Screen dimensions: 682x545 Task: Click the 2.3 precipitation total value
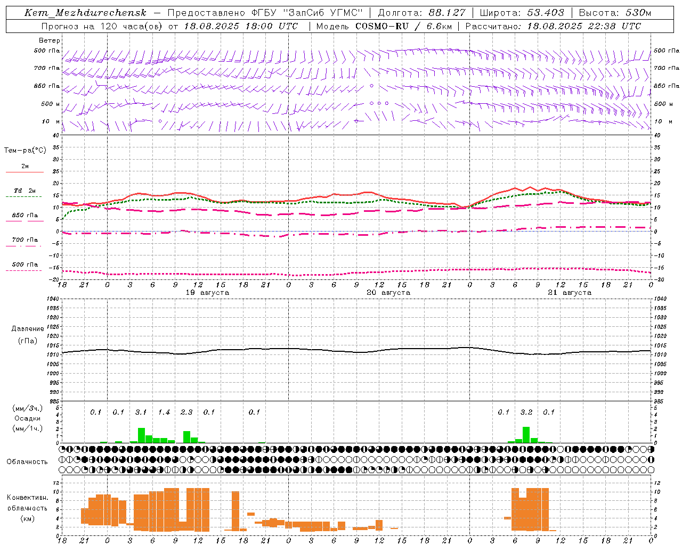(x=186, y=412)
